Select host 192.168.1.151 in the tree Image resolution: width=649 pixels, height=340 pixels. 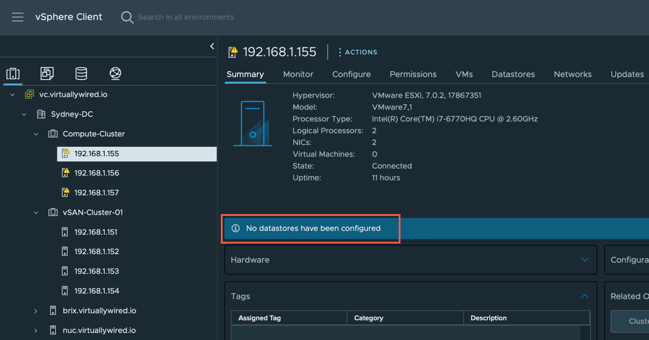(x=96, y=232)
